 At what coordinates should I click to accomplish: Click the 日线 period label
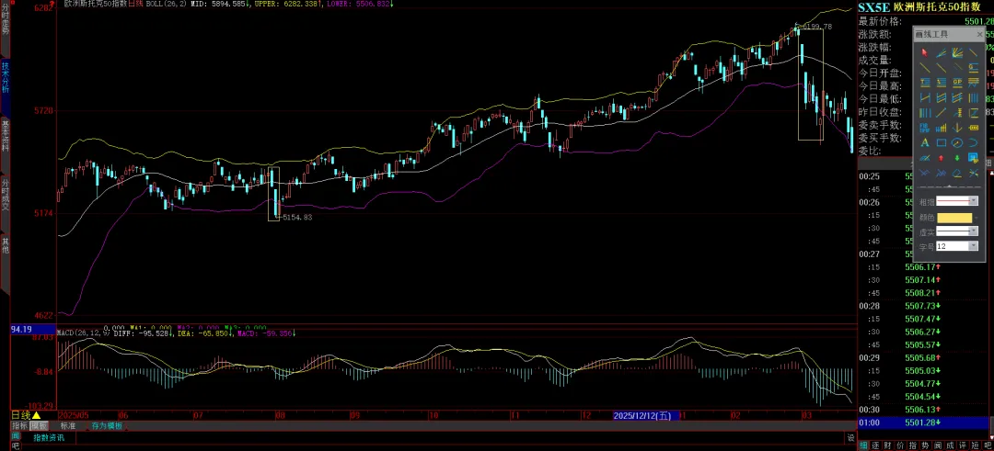pyautogui.click(x=20, y=415)
